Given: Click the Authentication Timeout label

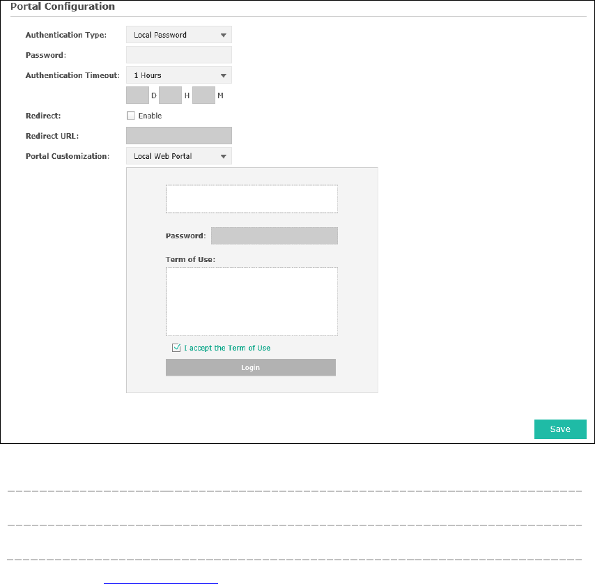Looking at the screenshot, I should coord(72,75).
